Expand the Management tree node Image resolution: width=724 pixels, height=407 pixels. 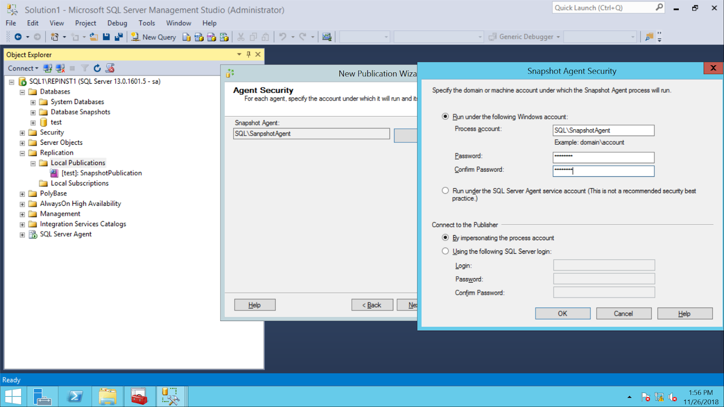click(22, 214)
